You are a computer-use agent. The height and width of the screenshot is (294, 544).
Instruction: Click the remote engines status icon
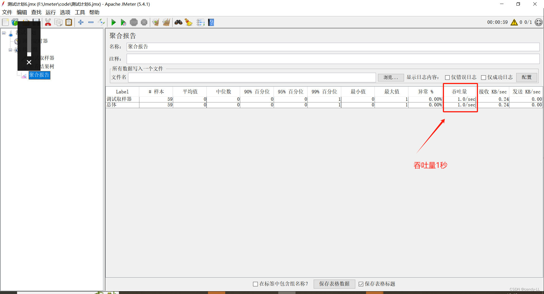[539, 22]
